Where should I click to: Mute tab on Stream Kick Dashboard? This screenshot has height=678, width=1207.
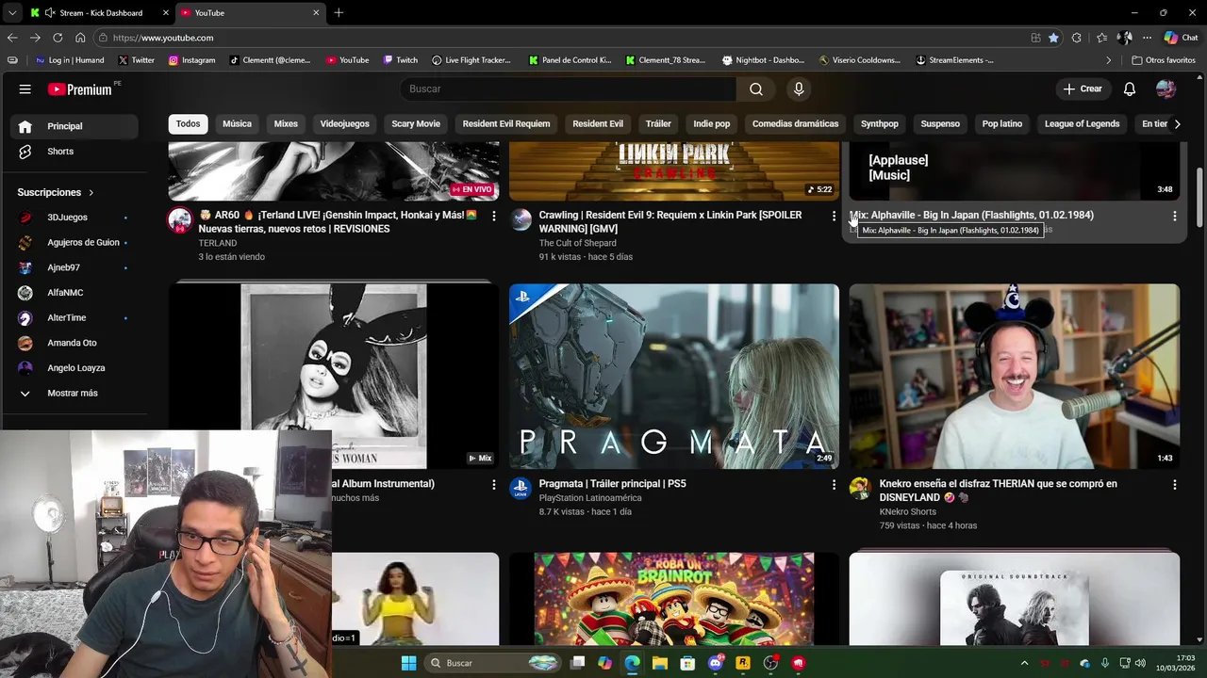pyautogui.click(x=48, y=12)
